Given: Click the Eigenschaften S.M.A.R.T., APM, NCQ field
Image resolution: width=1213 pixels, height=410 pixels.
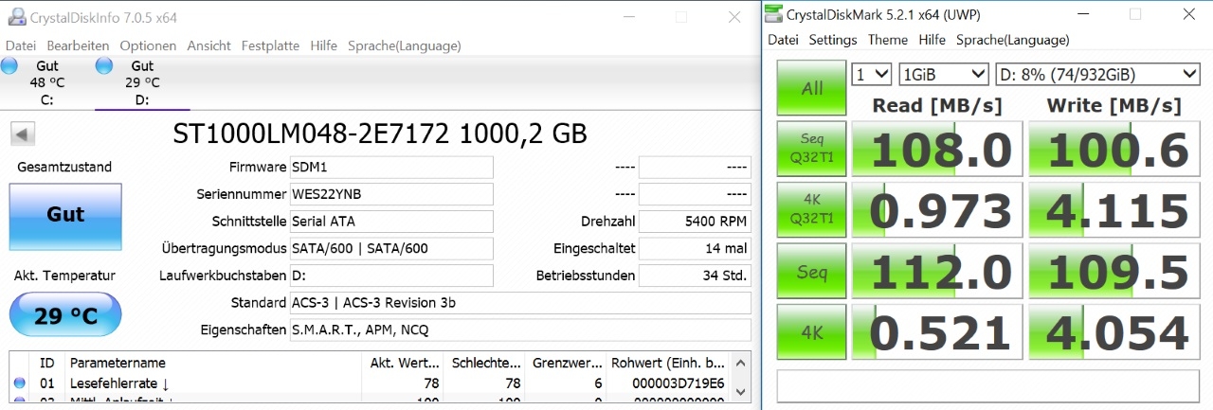Looking at the screenshot, I should click(519, 330).
